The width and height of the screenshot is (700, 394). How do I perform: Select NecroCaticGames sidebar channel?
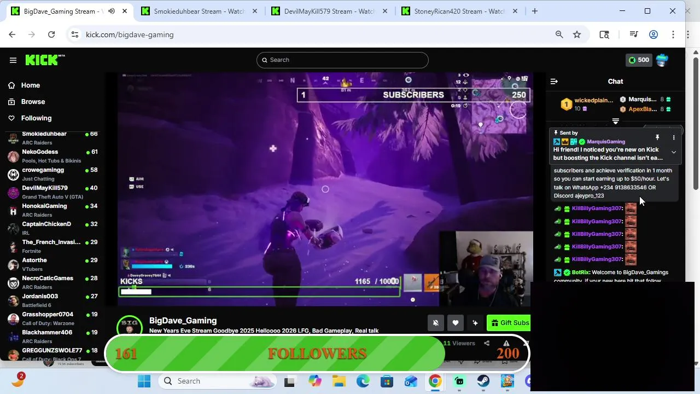(52, 282)
